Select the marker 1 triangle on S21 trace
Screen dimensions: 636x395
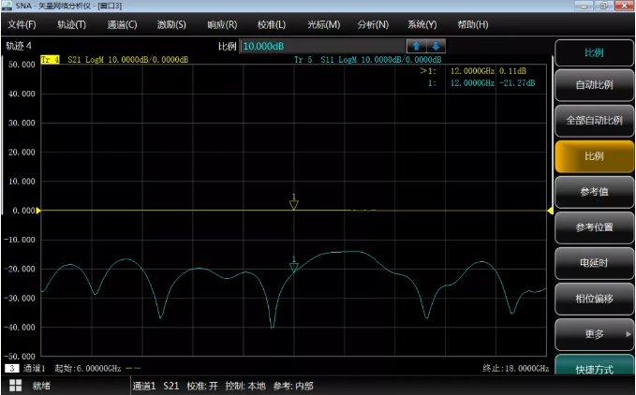pos(293,203)
